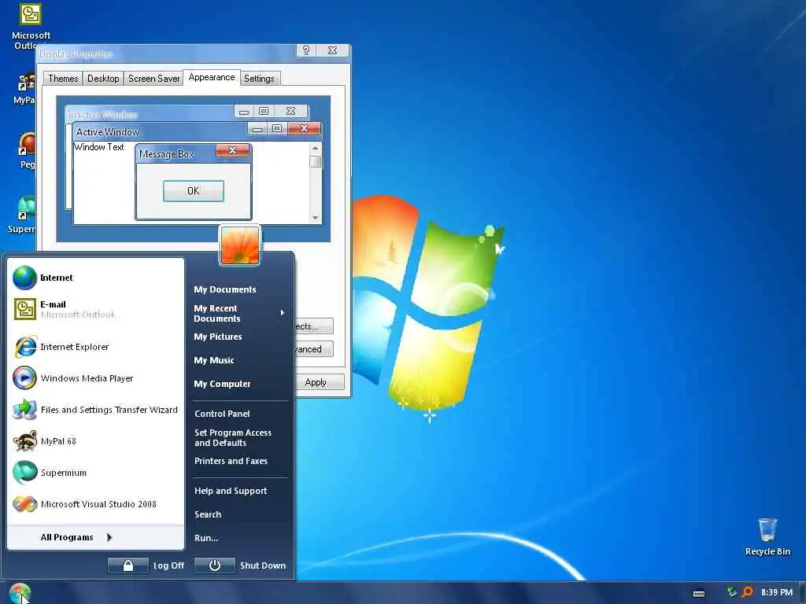Click the orange magnifier tray icon
This screenshot has height=604, width=806.
click(x=748, y=592)
